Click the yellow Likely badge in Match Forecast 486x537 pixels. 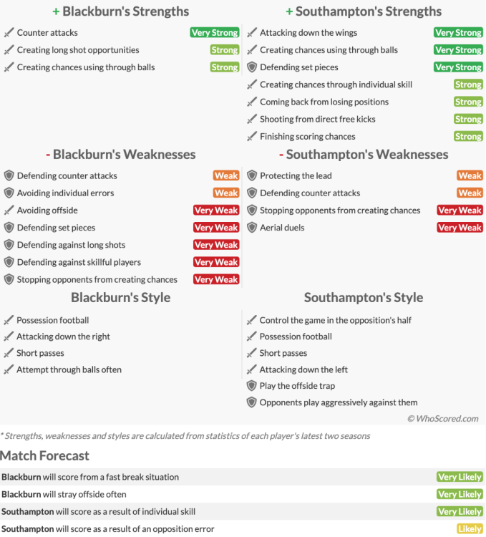470,529
